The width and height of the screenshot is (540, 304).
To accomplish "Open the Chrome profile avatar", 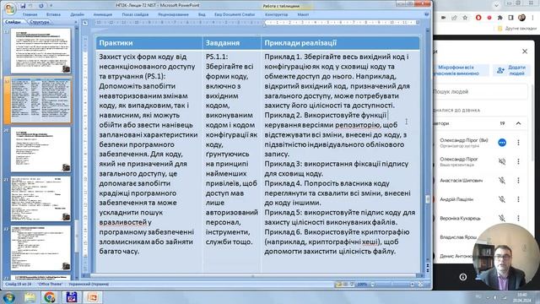I will tap(521, 18).
